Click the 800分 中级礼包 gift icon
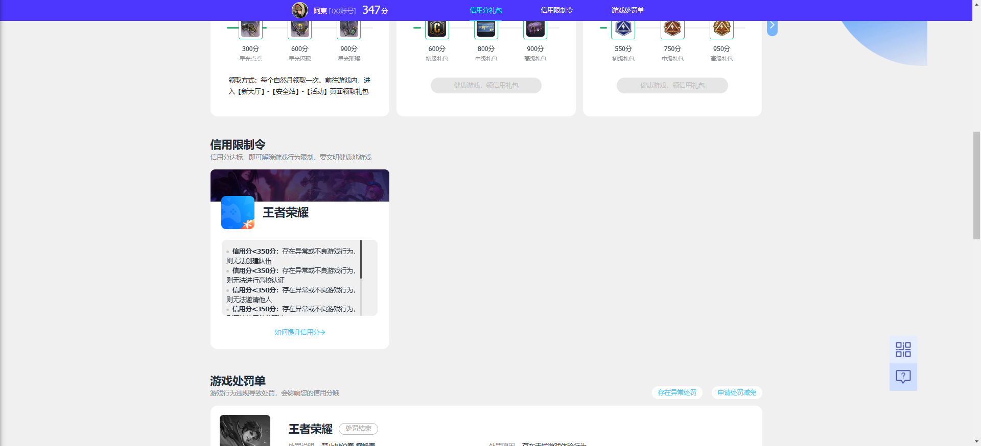981x446 pixels. click(x=486, y=29)
